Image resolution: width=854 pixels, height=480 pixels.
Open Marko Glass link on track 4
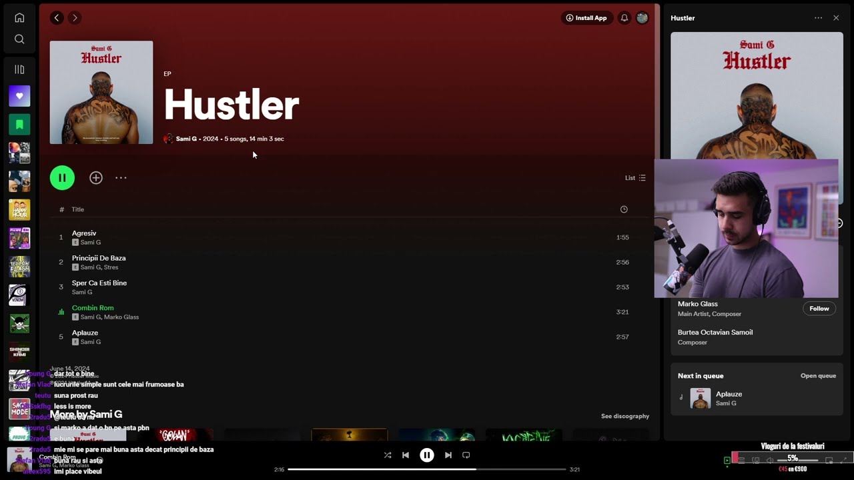pos(121,317)
